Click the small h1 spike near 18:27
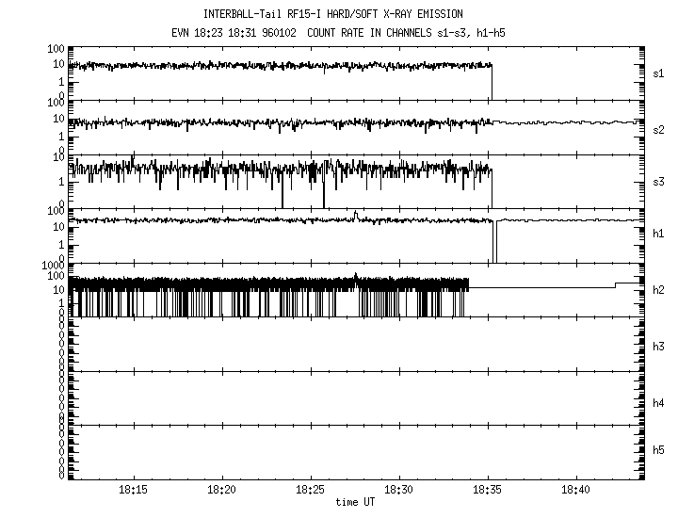 point(356,216)
